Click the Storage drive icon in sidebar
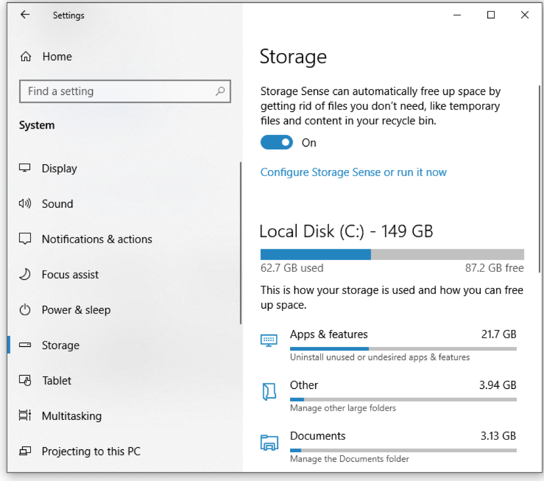This screenshot has width=544, height=481. (x=24, y=345)
